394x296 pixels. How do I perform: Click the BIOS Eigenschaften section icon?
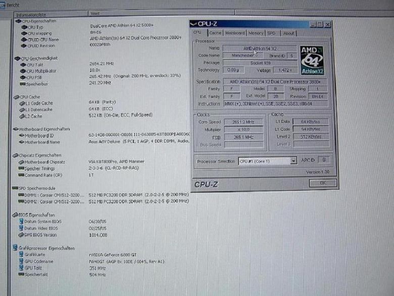pyautogui.click(x=15, y=215)
